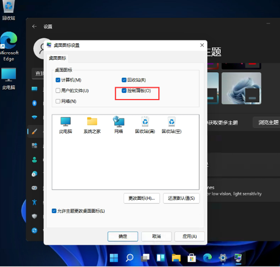The image size is (280, 267).
Task: Open Windows Update icon in Settings sidebar
Action: pos(34,230)
